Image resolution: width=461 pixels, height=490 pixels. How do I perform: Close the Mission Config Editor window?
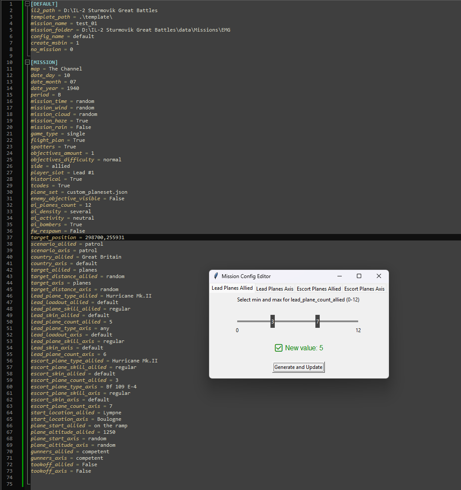pyautogui.click(x=378, y=276)
